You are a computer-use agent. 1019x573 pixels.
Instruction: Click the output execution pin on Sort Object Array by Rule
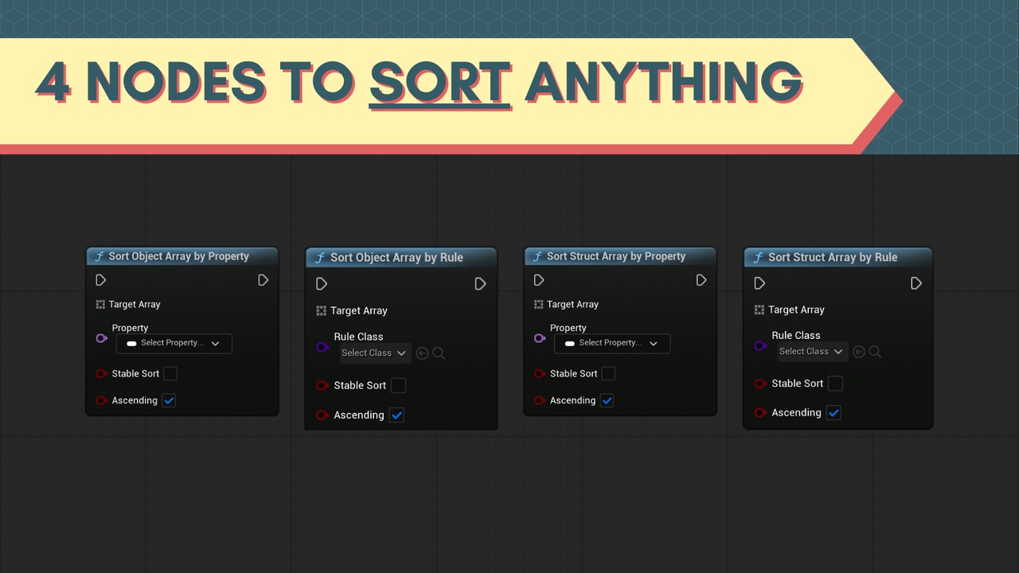click(x=480, y=284)
